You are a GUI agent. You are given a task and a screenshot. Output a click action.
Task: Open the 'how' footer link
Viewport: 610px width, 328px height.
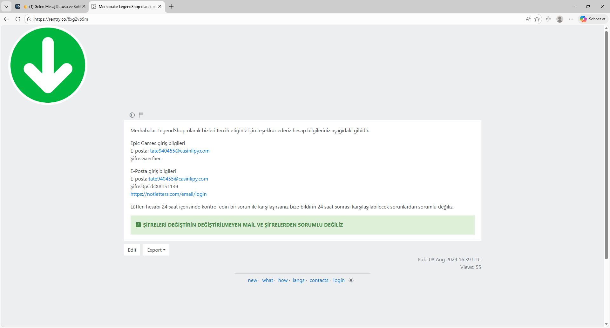tap(283, 280)
